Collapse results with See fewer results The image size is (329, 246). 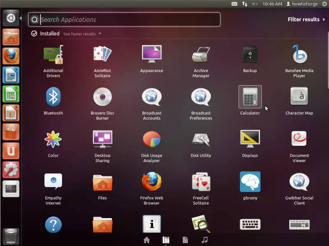(x=82, y=34)
